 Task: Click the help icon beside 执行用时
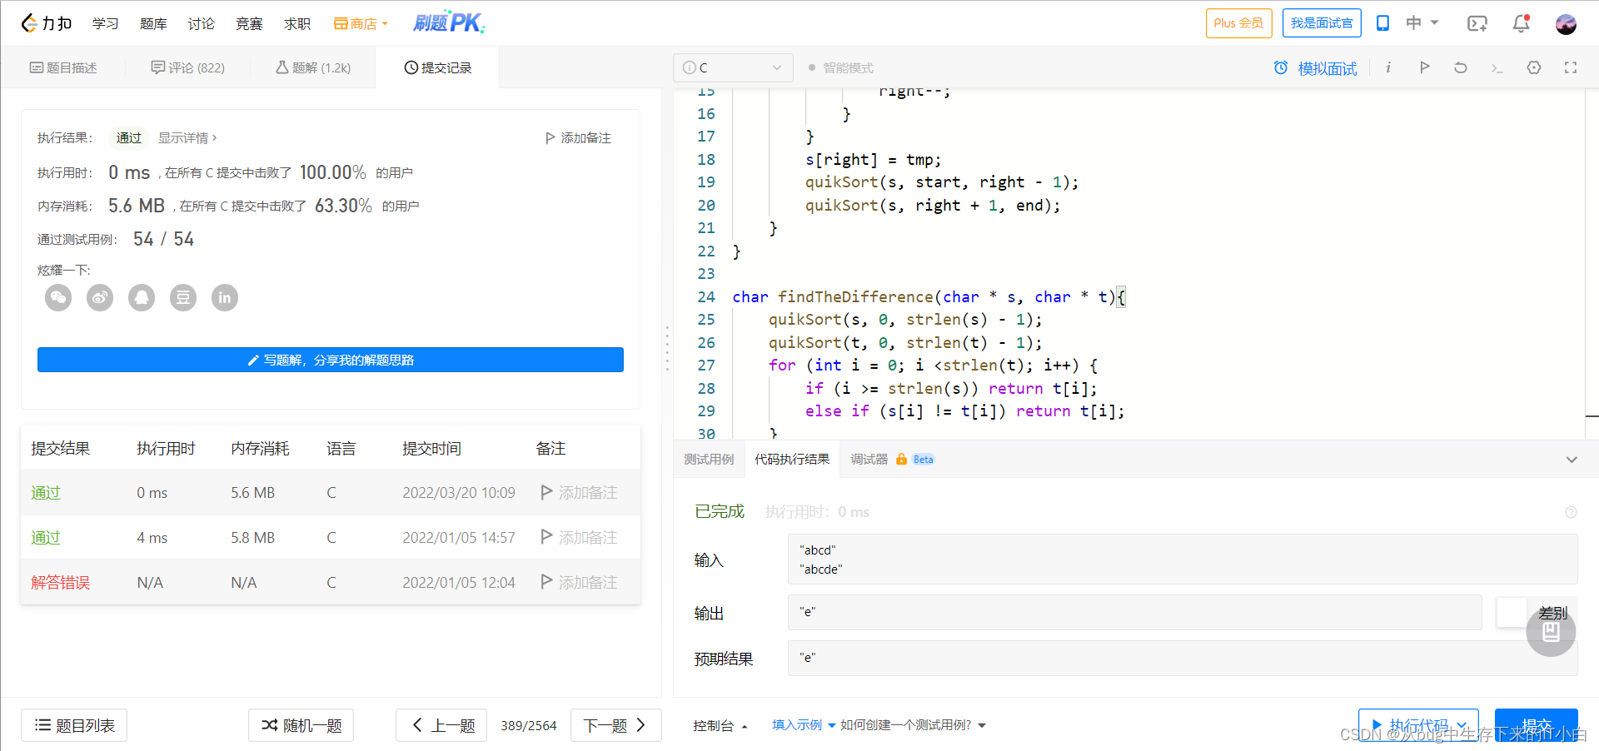(1571, 512)
